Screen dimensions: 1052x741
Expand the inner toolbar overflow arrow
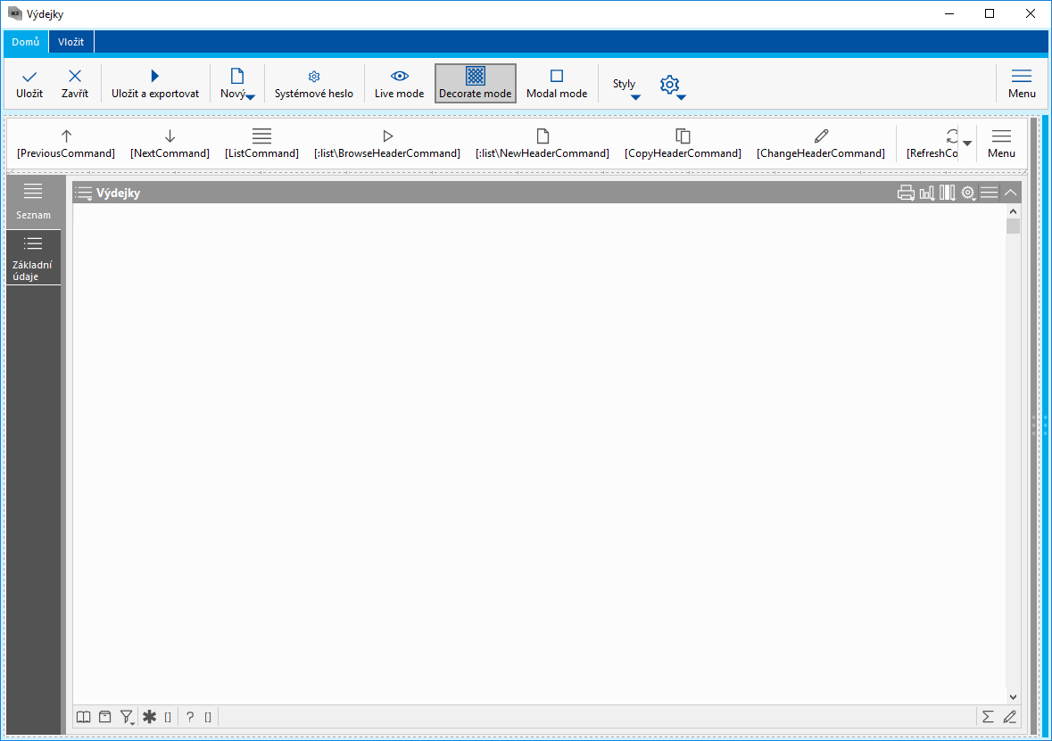(967, 144)
